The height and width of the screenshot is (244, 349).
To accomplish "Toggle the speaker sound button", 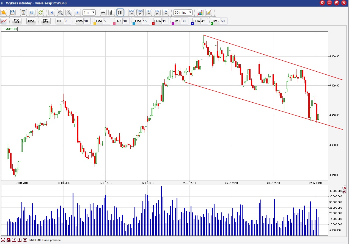I will (x=32, y=12).
